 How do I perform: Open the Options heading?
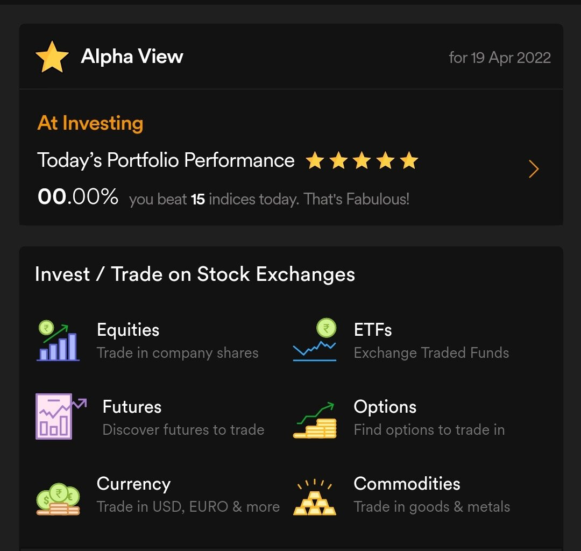385,407
